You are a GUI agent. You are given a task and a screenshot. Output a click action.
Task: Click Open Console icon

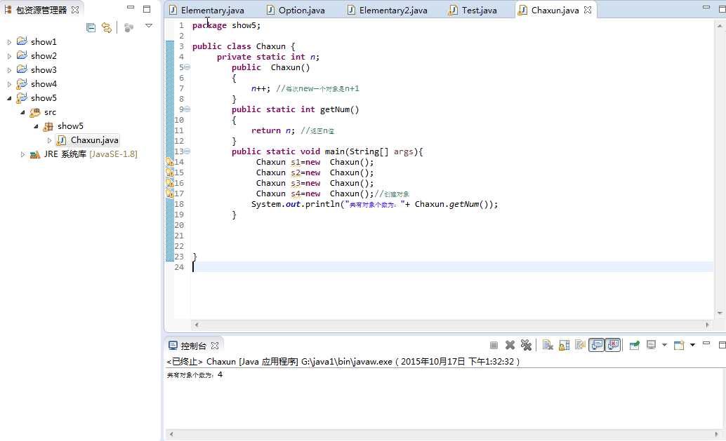(679, 346)
